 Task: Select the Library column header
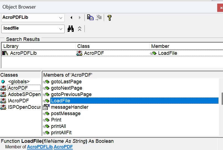(38, 46)
